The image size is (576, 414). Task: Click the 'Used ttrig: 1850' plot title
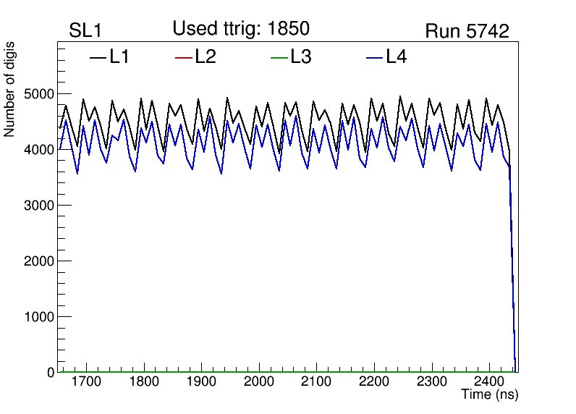(241, 29)
